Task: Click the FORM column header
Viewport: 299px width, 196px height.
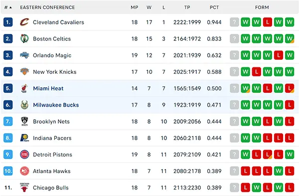Action: click(x=262, y=7)
